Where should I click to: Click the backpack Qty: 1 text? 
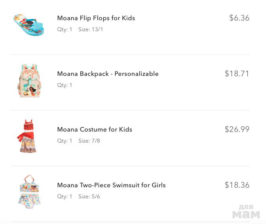(x=65, y=85)
